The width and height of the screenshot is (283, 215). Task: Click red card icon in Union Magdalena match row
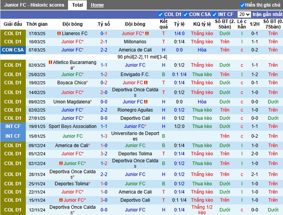coord(146,101)
